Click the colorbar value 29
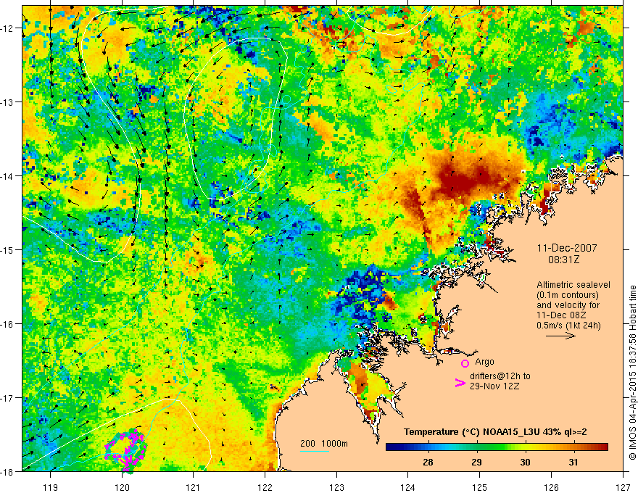The image size is (638, 493). point(476,462)
